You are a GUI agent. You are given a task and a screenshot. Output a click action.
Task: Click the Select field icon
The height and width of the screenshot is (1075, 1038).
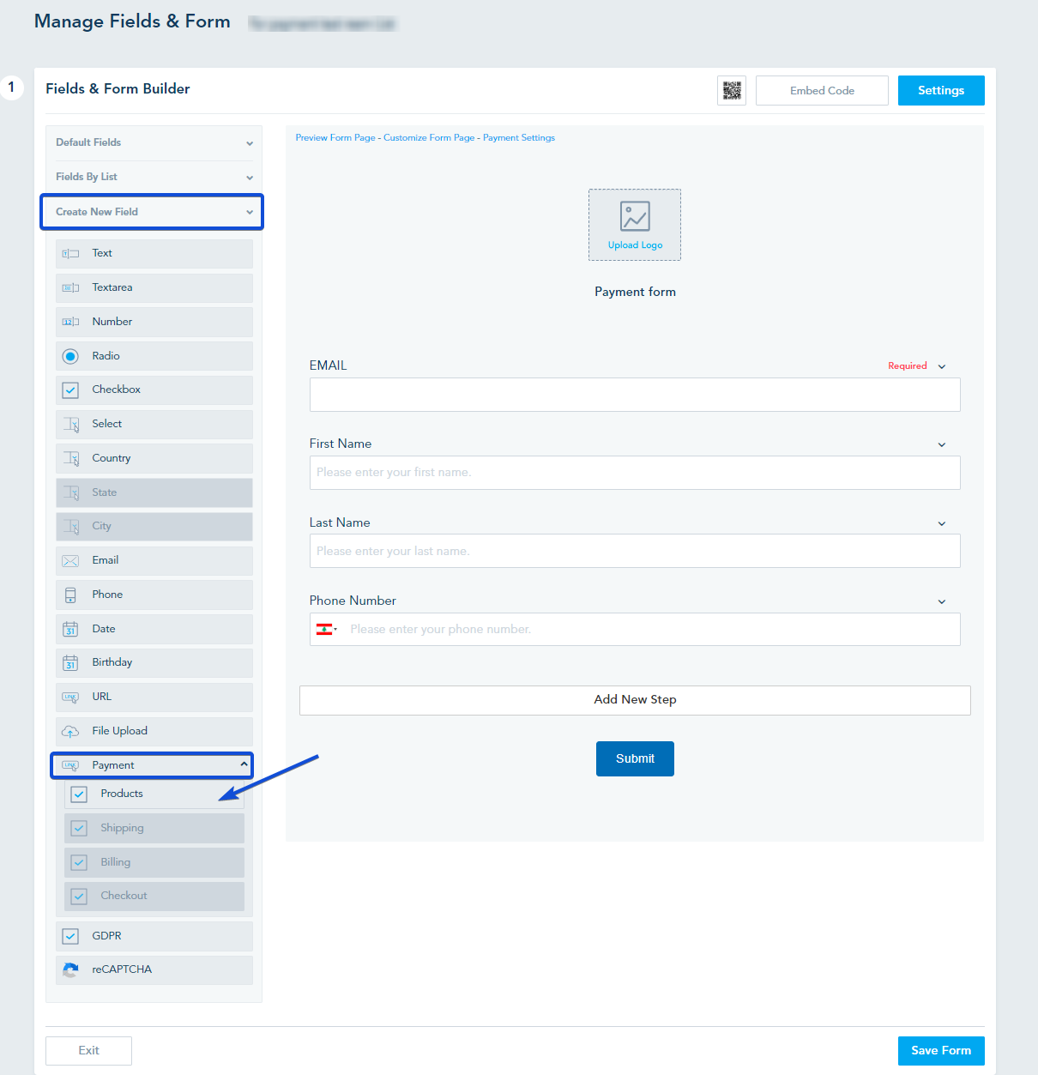(70, 424)
